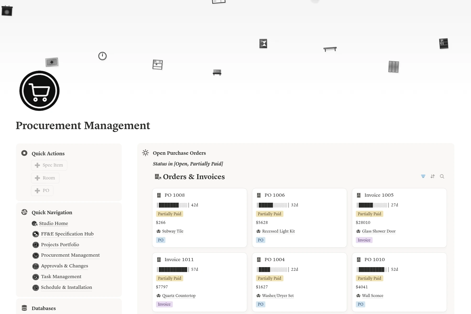Image resolution: width=471 pixels, height=314 pixels.
Task: Open the PO 1008 card
Action: (174, 195)
